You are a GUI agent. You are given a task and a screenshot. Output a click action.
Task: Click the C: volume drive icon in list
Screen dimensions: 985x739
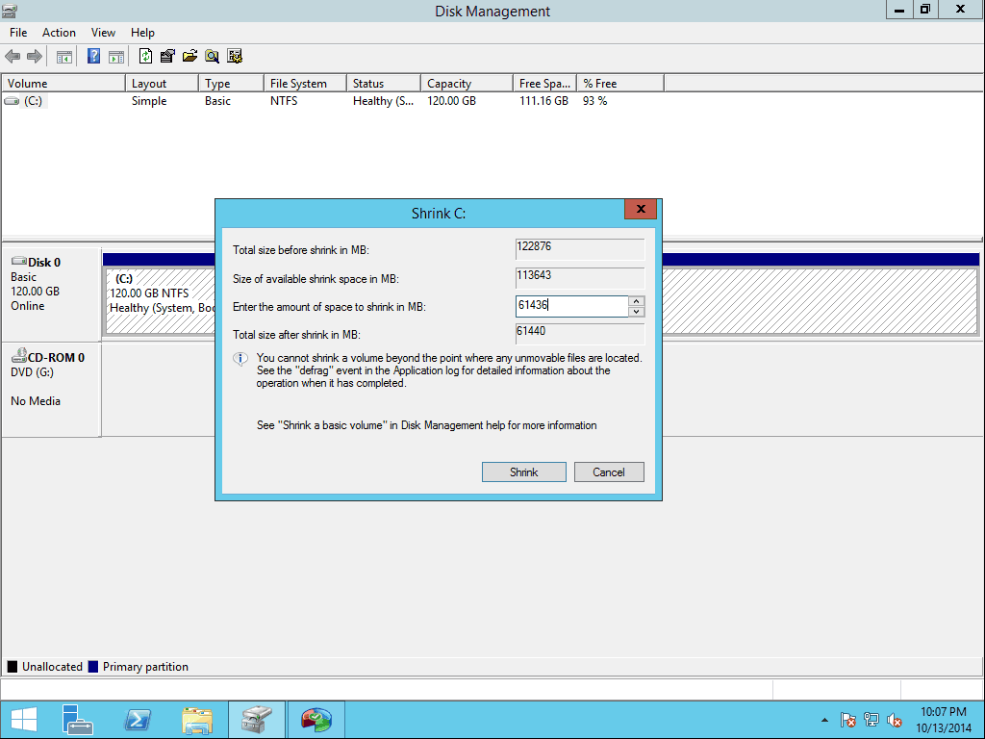tap(12, 100)
